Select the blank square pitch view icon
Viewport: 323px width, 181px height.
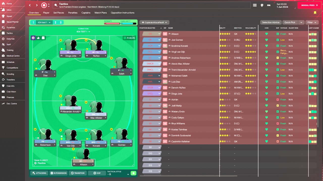(43, 38)
